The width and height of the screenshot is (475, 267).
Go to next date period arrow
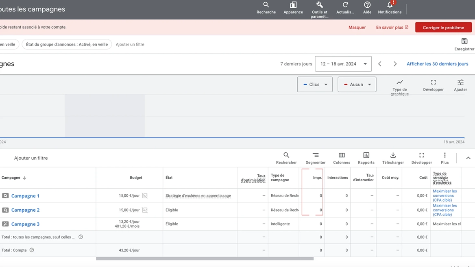pyautogui.click(x=395, y=64)
